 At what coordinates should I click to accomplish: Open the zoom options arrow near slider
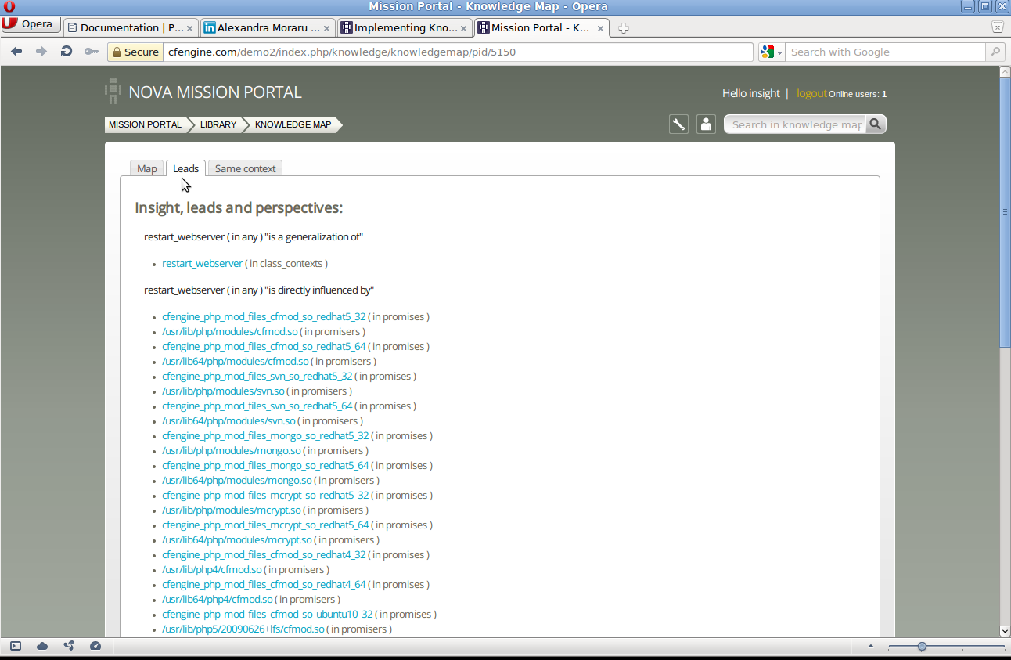(871, 646)
